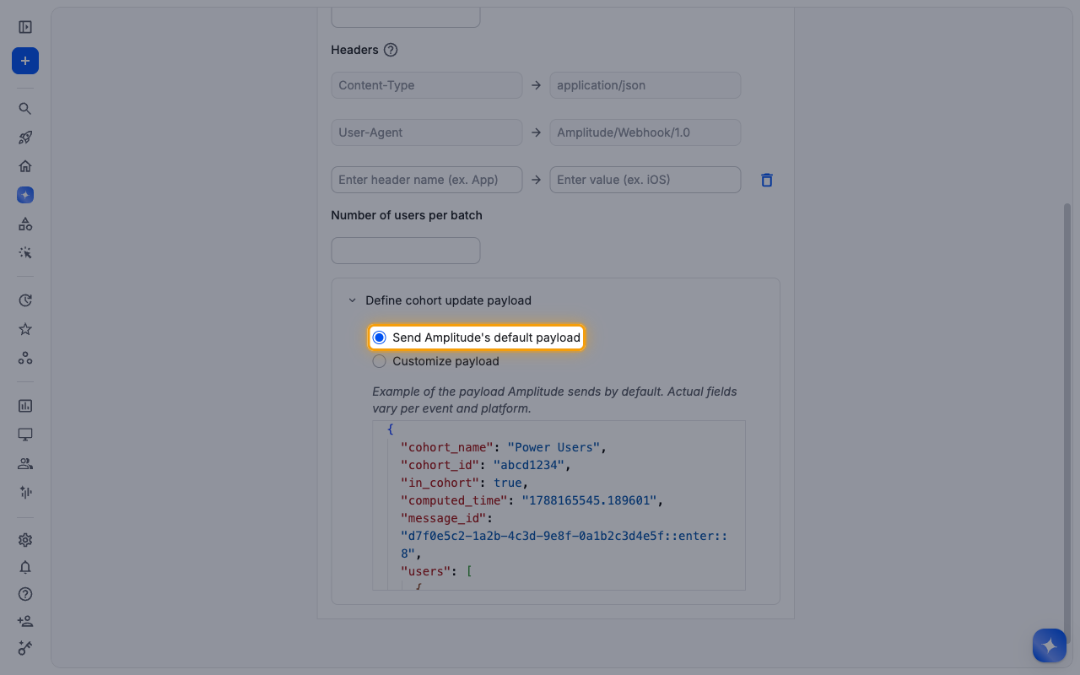Select Send Amplitude's default payload

point(477,337)
